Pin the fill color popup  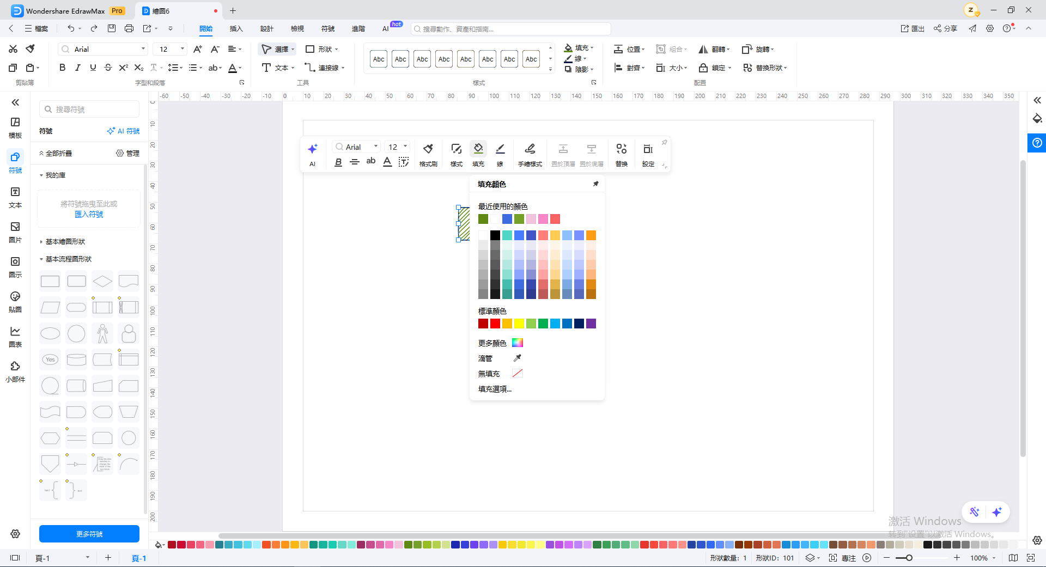coord(596,184)
